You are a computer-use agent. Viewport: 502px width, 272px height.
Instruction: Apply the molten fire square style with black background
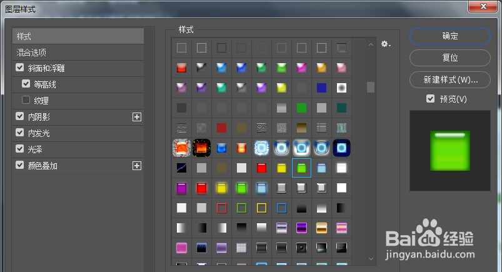point(201,148)
